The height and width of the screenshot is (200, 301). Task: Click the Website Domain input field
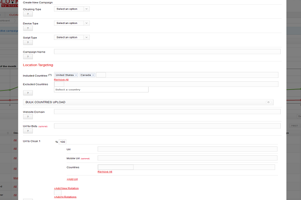(x=167, y=112)
